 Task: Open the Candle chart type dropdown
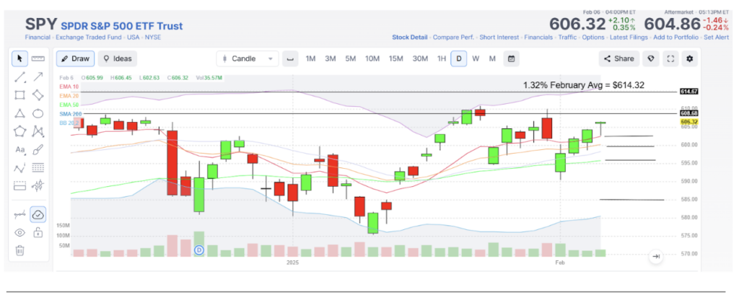point(248,59)
